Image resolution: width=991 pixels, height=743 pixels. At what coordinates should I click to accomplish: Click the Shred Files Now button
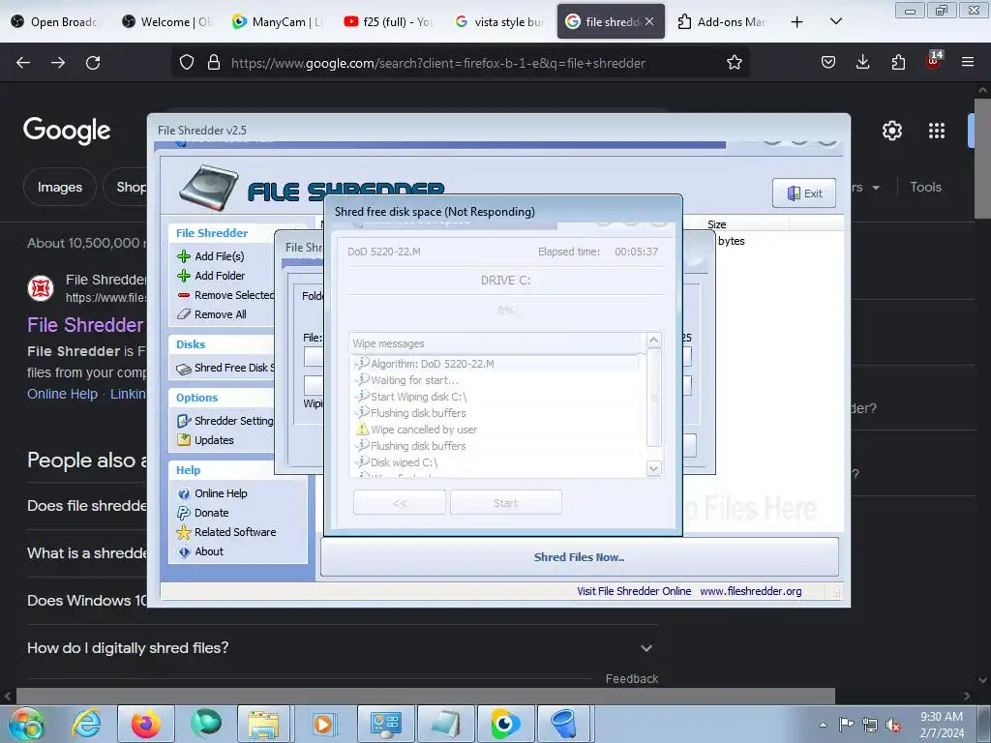tap(579, 557)
